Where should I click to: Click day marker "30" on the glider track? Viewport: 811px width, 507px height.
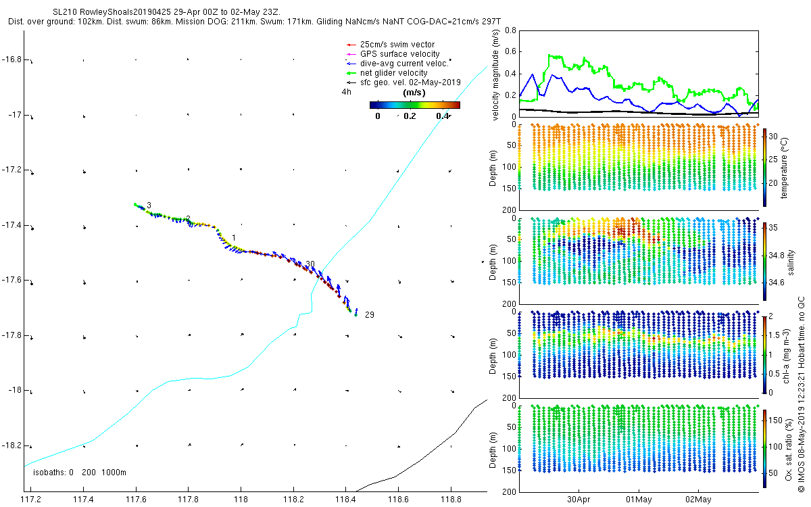pos(310,264)
